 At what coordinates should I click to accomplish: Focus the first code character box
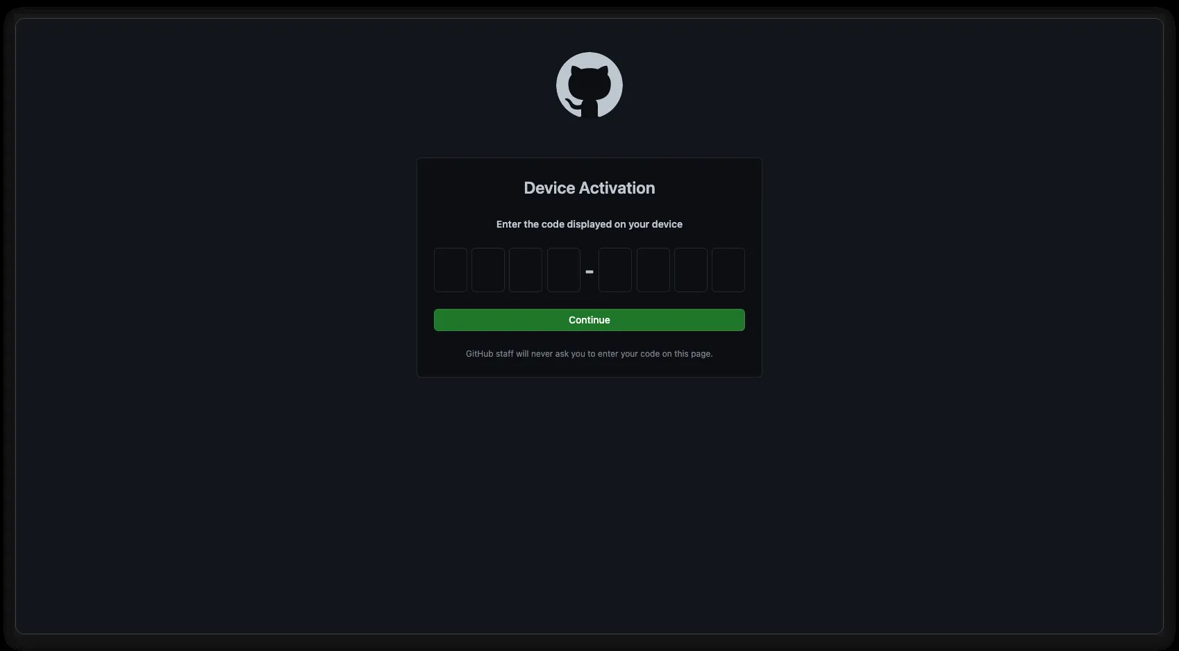coord(451,270)
